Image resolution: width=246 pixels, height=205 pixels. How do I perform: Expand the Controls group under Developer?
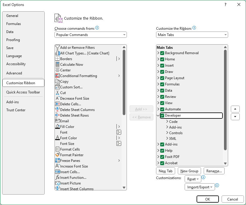pos(167,133)
